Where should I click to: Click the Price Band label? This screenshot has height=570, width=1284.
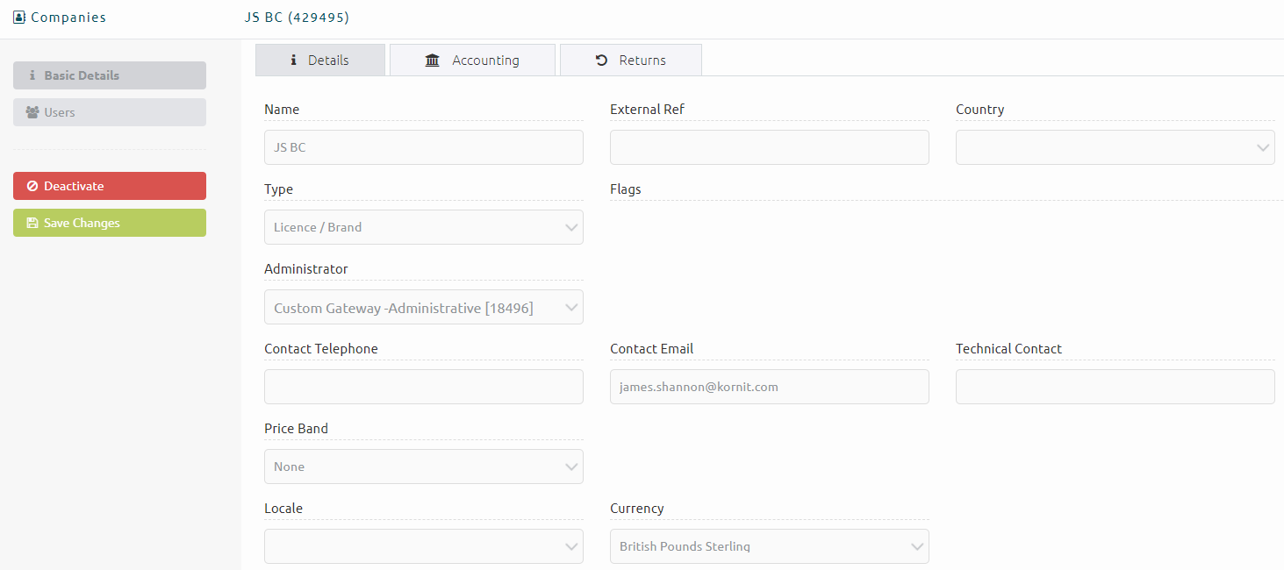[x=297, y=429]
